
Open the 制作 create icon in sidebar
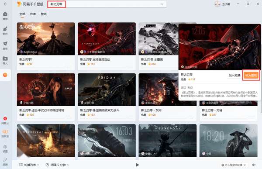point(5,29)
